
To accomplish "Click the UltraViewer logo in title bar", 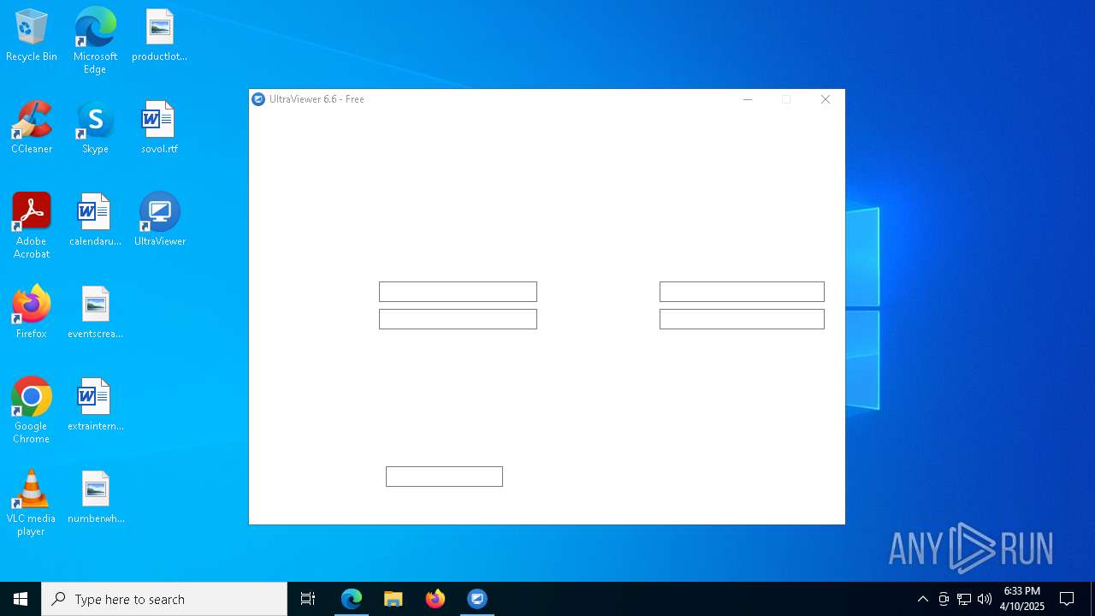I will coord(258,99).
